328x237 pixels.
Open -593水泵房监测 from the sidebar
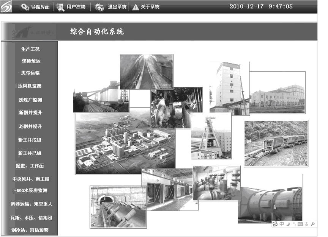pyautogui.click(x=30, y=190)
